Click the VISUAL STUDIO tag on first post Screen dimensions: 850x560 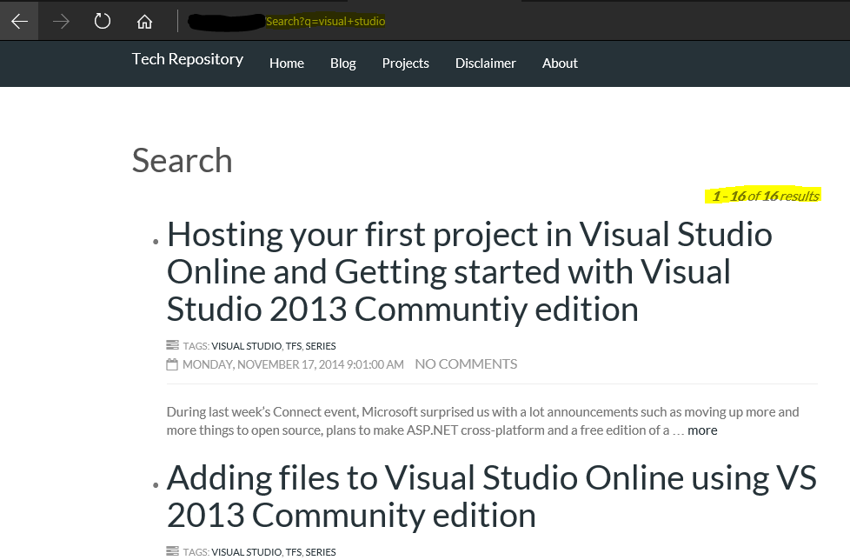(x=246, y=346)
